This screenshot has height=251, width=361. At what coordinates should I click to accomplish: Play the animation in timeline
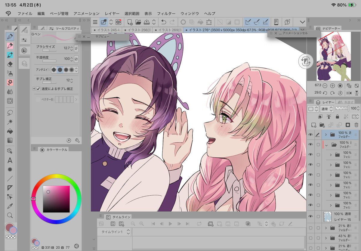tap(170, 224)
